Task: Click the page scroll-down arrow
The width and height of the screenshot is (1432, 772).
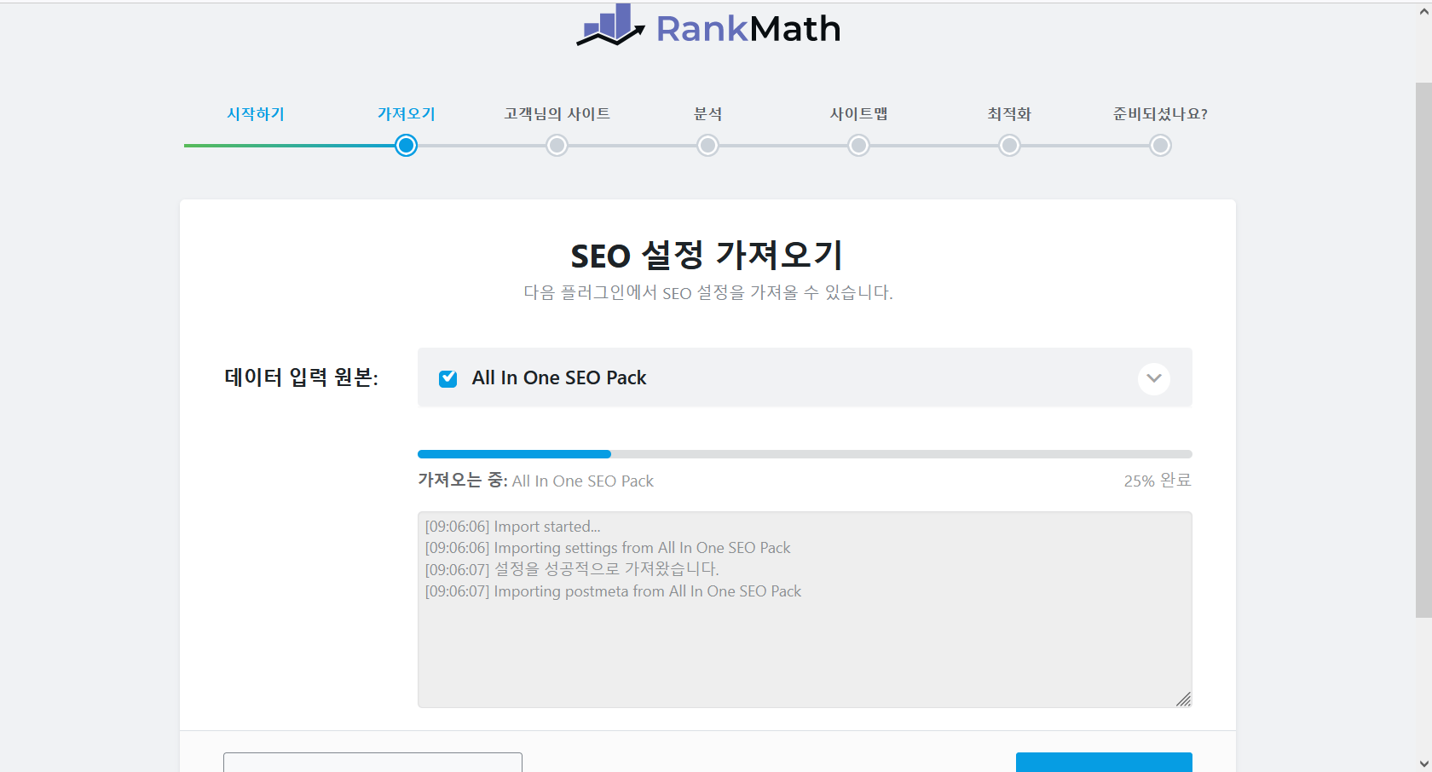Action: (x=1423, y=763)
